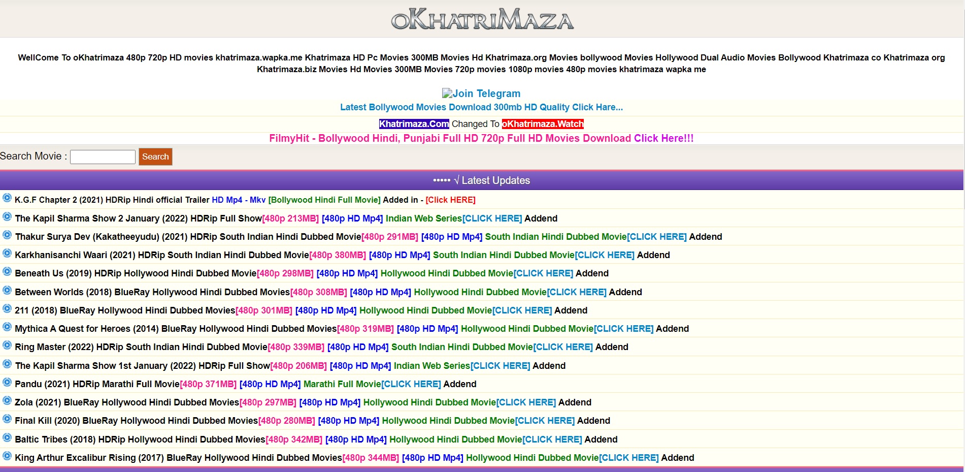Open the Join Telegram link text
965x472 pixels.
pos(486,93)
